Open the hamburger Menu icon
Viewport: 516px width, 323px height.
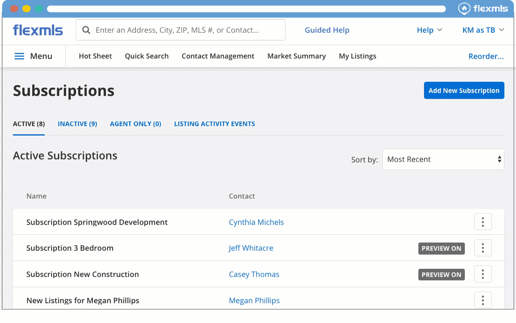click(x=19, y=56)
